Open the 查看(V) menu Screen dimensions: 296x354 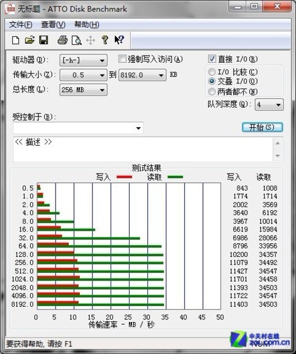pyautogui.click(x=53, y=25)
